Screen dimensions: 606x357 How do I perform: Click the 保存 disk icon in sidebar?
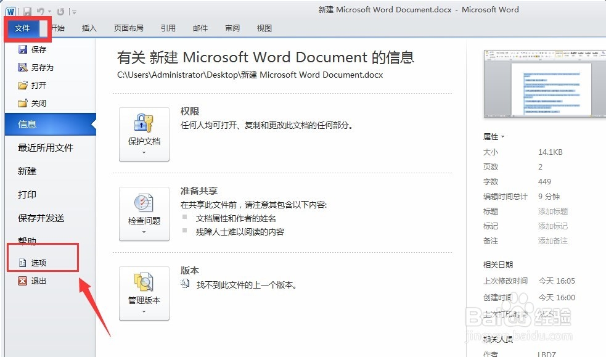(23, 49)
